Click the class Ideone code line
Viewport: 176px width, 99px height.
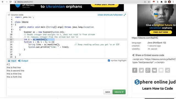tap(21, 22)
